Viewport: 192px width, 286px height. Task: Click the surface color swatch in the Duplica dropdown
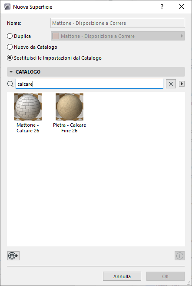56,36
